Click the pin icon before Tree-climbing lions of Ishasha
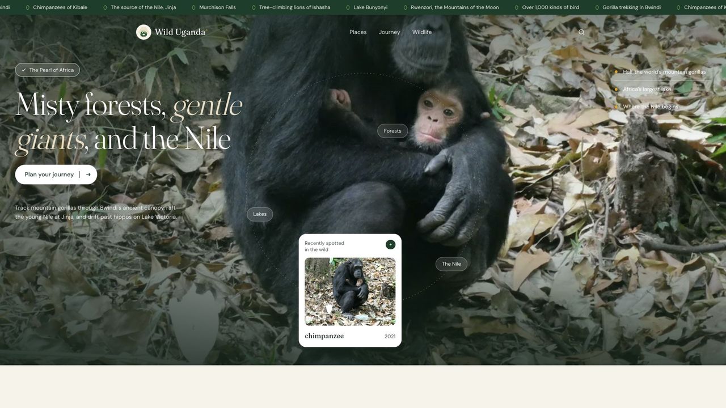Screen dimensions: 726x408 [x=254, y=7]
